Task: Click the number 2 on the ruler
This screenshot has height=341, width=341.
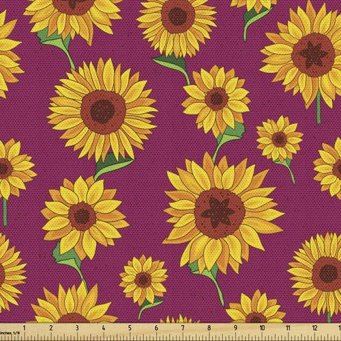Action: click(51, 328)
